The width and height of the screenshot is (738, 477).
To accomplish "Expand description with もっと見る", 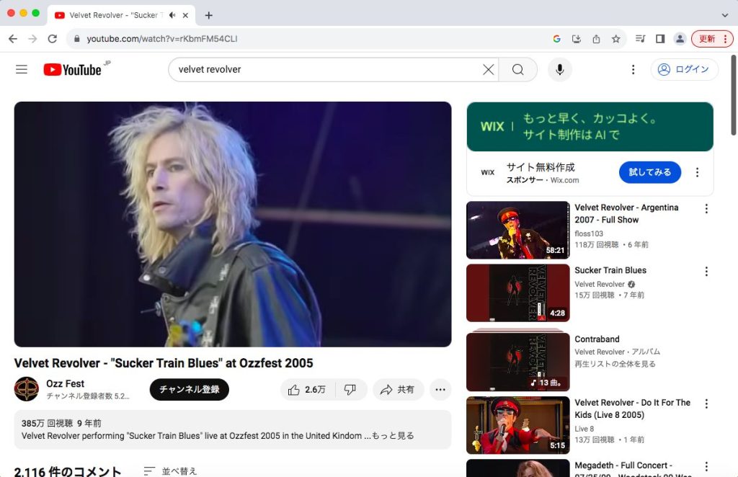I will [393, 436].
